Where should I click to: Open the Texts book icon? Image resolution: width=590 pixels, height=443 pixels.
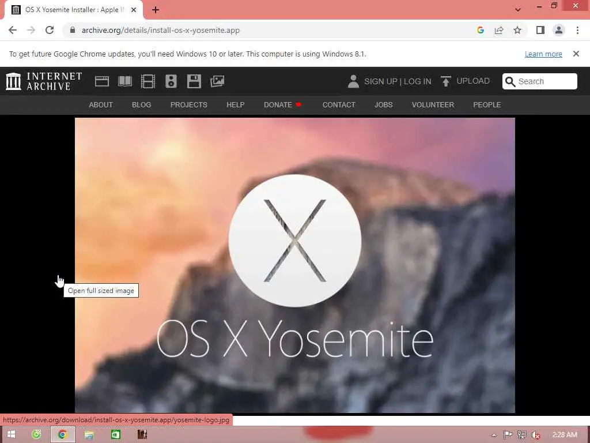(125, 81)
